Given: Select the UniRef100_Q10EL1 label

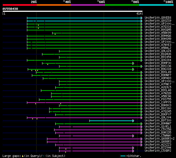Looking at the screenshot, I should (x=158, y=127).
